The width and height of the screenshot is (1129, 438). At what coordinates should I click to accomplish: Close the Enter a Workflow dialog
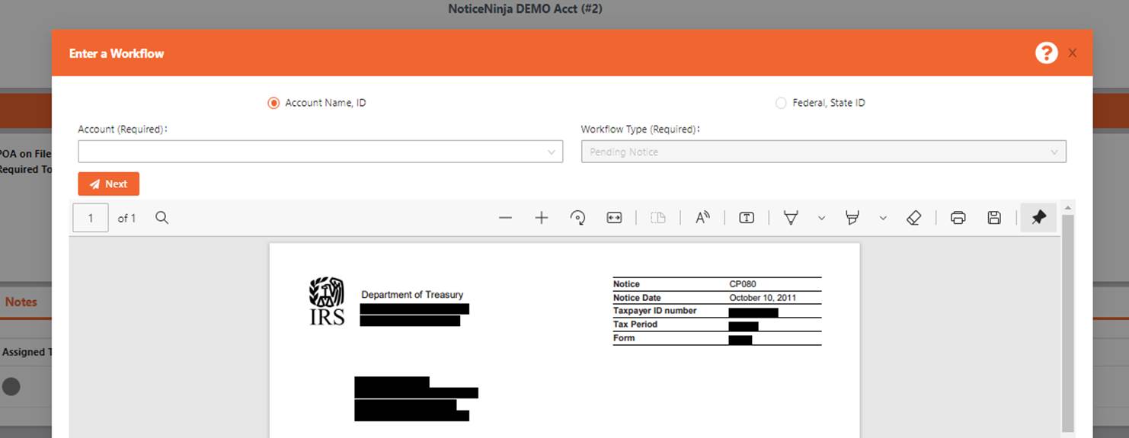pyautogui.click(x=1072, y=53)
